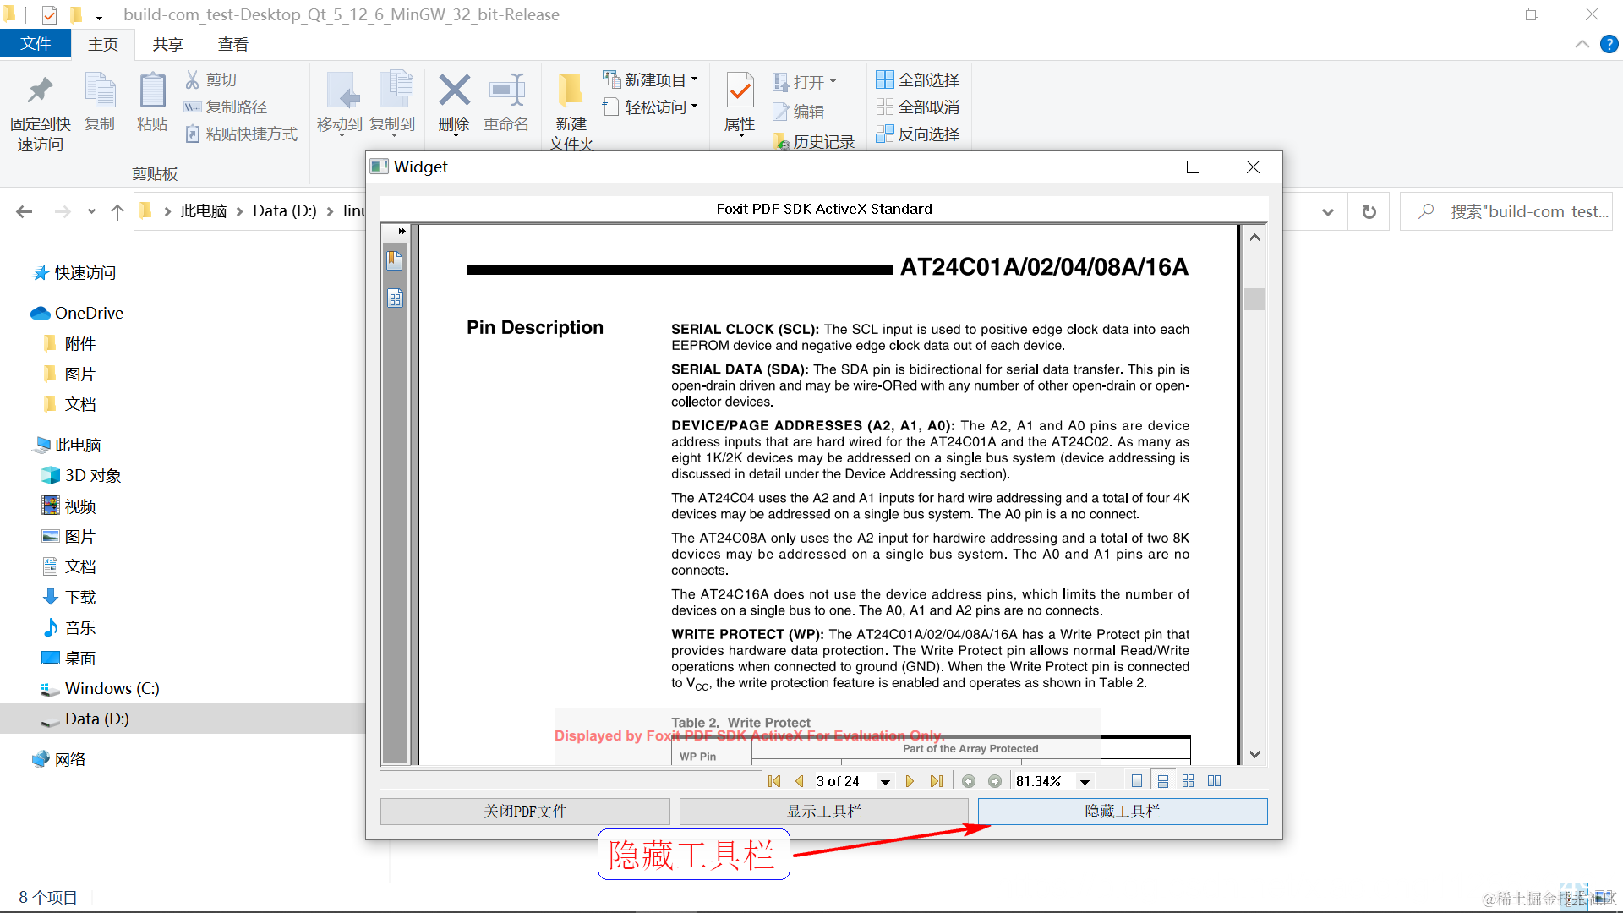Viewport: 1623px width, 913px height.
Task: Expand the PDF side panel arrow
Action: [402, 231]
